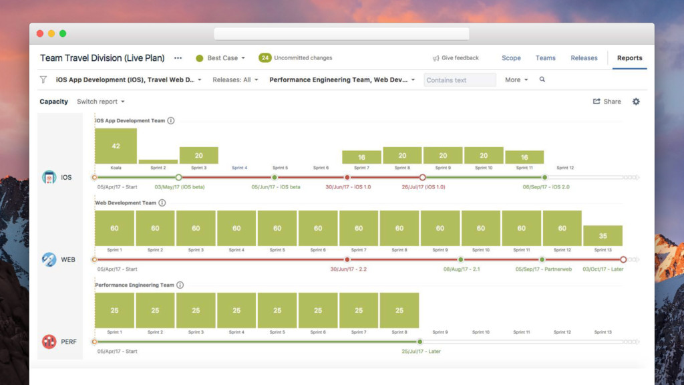The image size is (684, 385).
Task: Click the Web 30/Jun/17 2.2 release marker
Action: pyautogui.click(x=347, y=259)
